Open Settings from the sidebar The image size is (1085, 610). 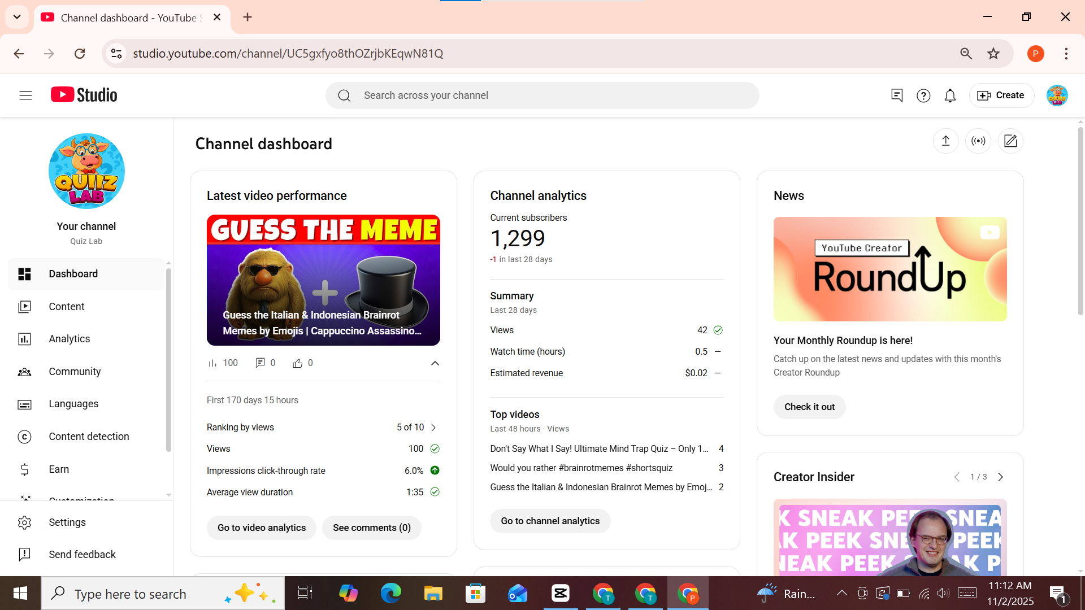pyautogui.click(x=67, y=522)
